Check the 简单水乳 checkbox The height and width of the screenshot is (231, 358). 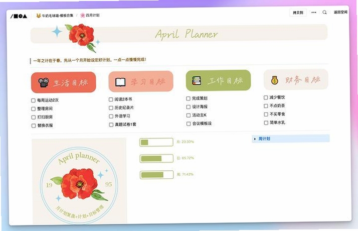point(266,123)
